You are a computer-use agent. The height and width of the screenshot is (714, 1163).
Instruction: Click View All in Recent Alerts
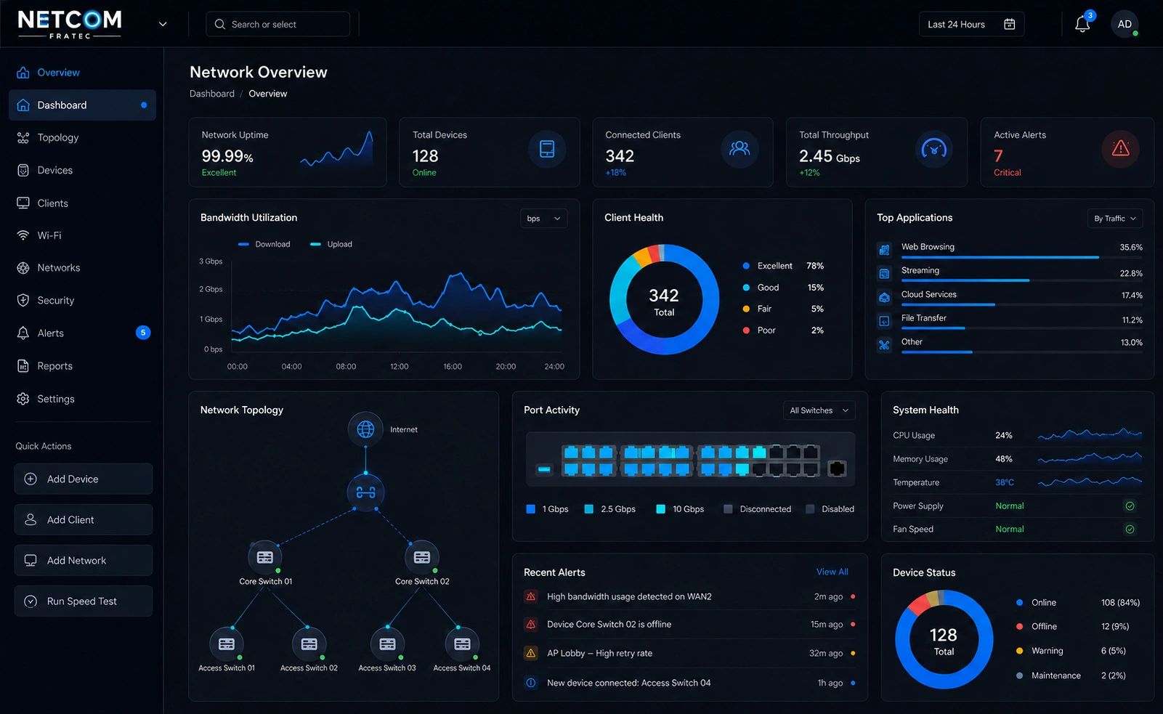[x=832, y=572]
